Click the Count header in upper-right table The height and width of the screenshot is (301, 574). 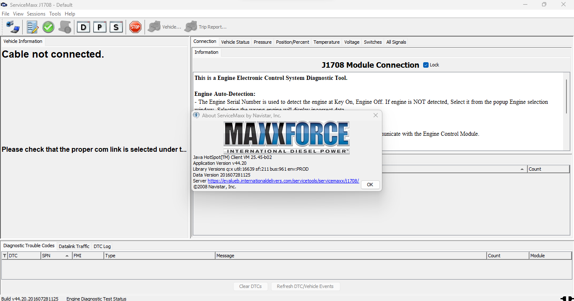click(548, 169)
